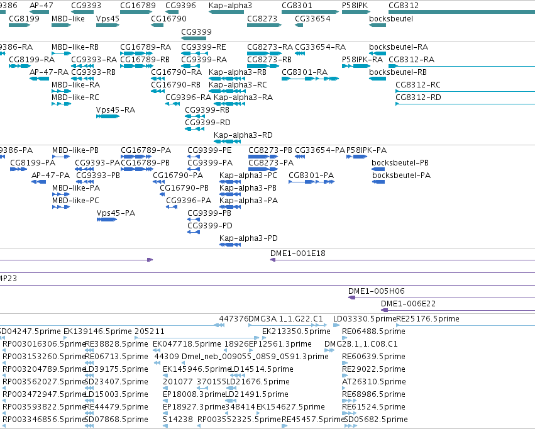Screen dimensions: 535x429
Task: Select transcript MBD-like-RB
Action: tap(75, 47)
